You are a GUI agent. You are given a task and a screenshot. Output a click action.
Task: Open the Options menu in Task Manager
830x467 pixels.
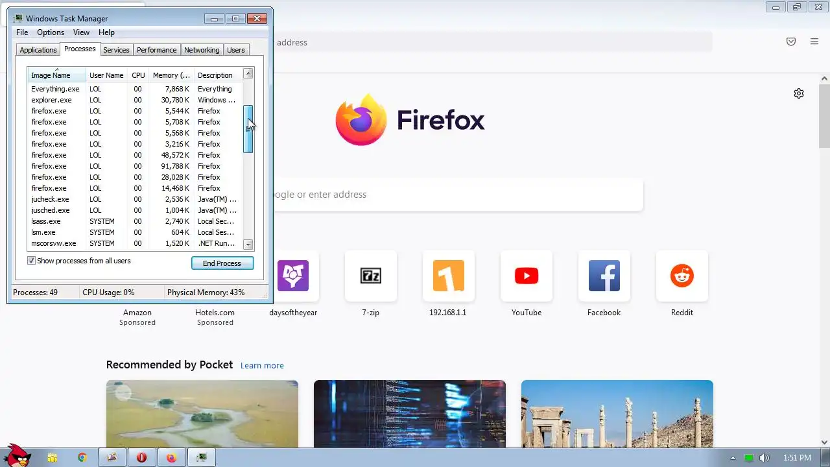pos(51,32)
